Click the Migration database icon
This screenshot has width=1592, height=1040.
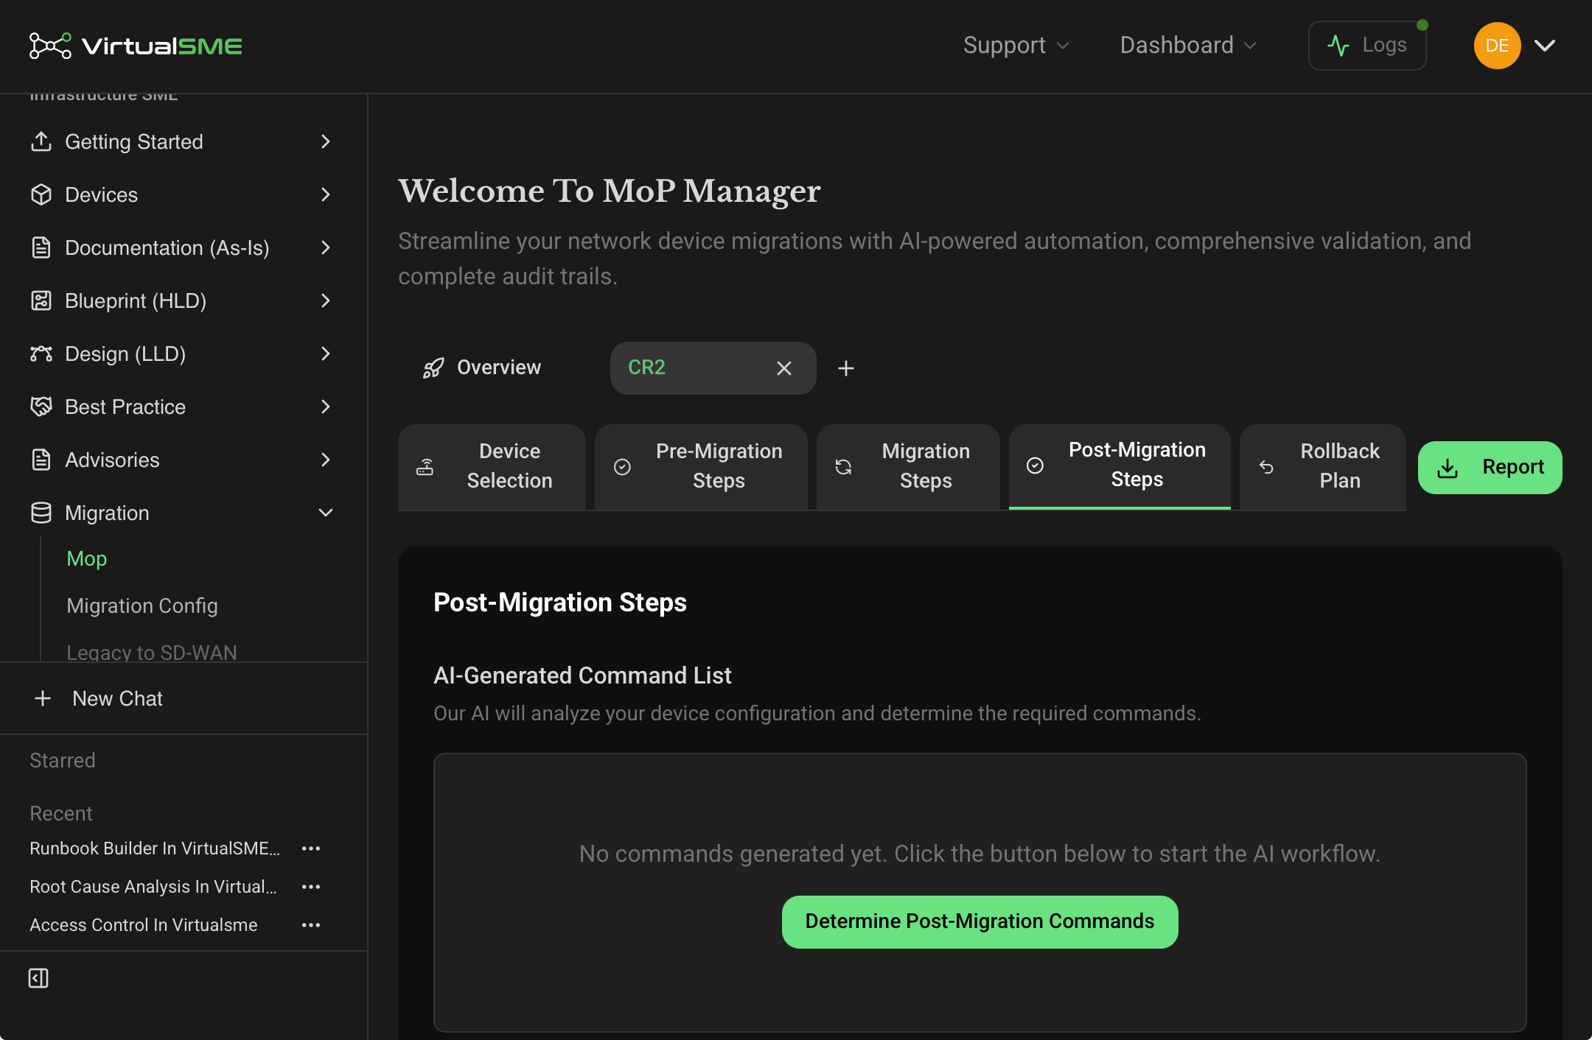[x=41, y=513]
